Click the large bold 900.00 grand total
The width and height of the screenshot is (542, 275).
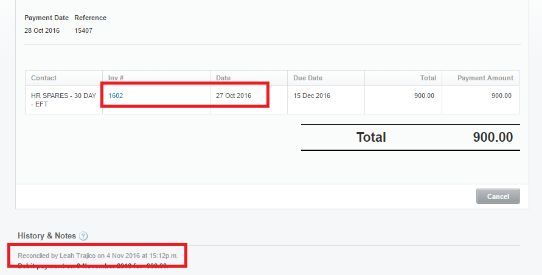(x=493, y=137)
